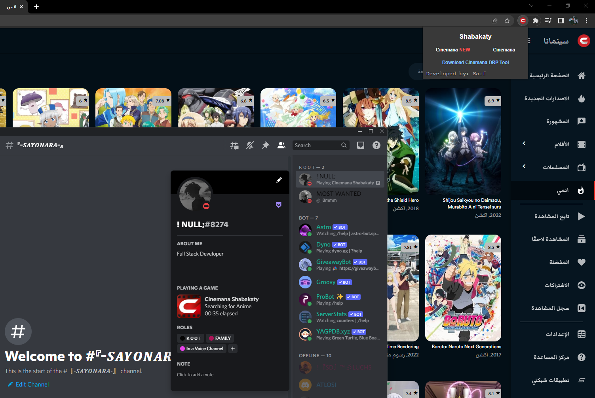
Task: Open الاصدارات الجديدة menu item
Action: click(x=553, y=99)
